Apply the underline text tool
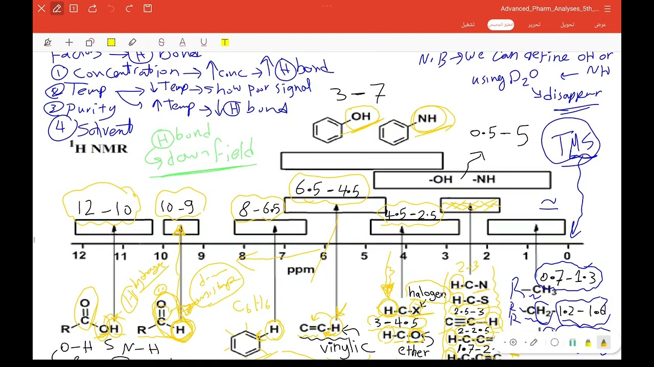The image size is (654, 367). (203, 42)
